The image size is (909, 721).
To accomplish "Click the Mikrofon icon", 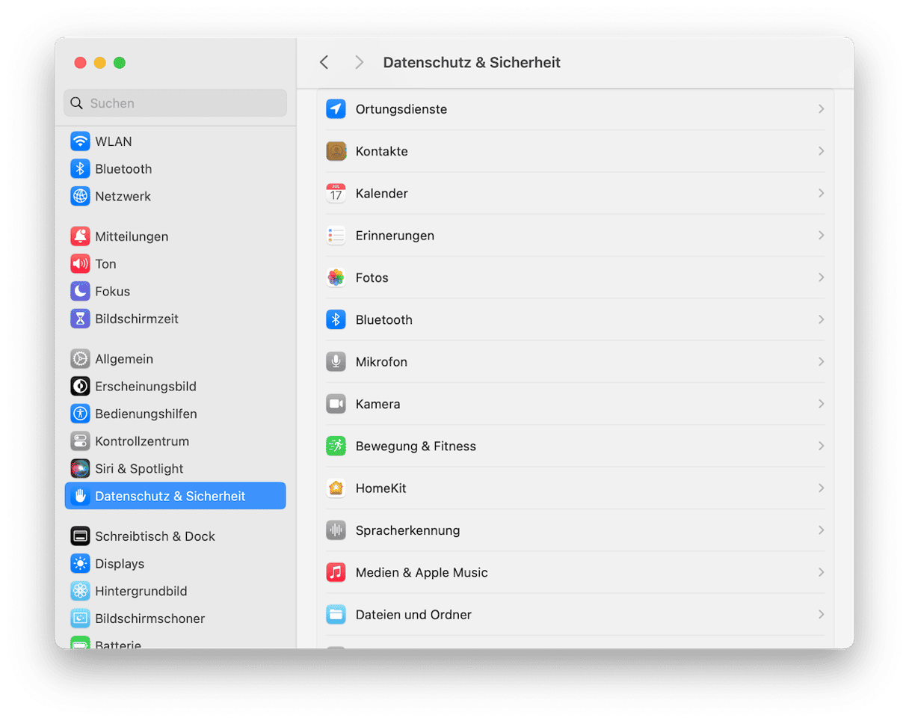I will pos(336,362).
